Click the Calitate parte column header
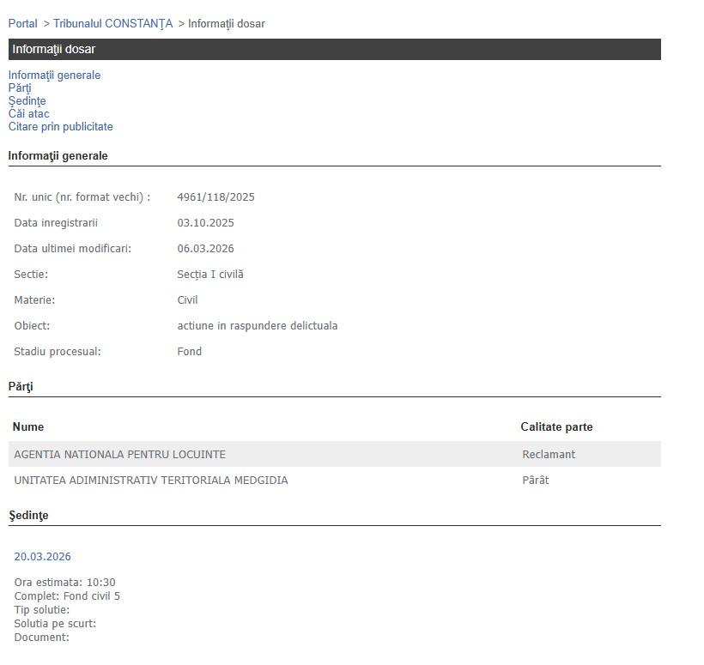Viewport: 704px width, 665px height. click(x=556, y=426)
